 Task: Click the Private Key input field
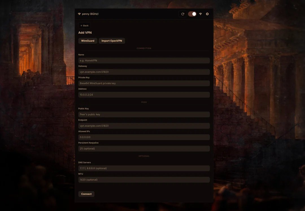coord(144,83)
